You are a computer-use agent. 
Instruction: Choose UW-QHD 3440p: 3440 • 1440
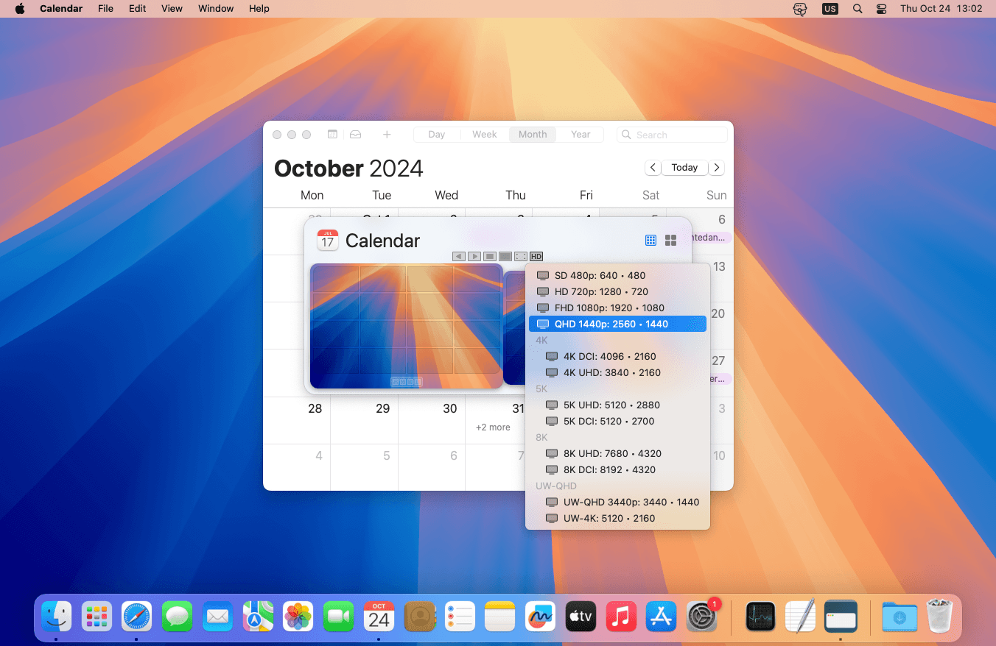[x=617, y=502]
